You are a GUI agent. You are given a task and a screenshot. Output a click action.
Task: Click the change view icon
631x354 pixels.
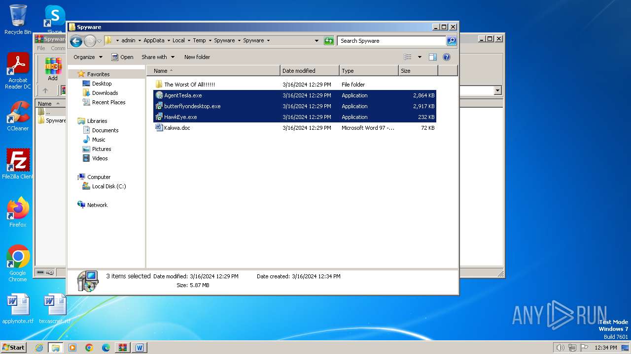(407, 57)
